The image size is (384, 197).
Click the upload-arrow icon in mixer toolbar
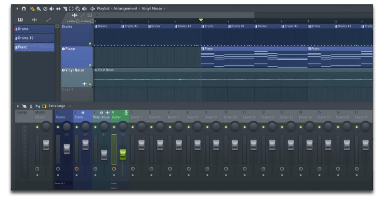tap(31, 106)
